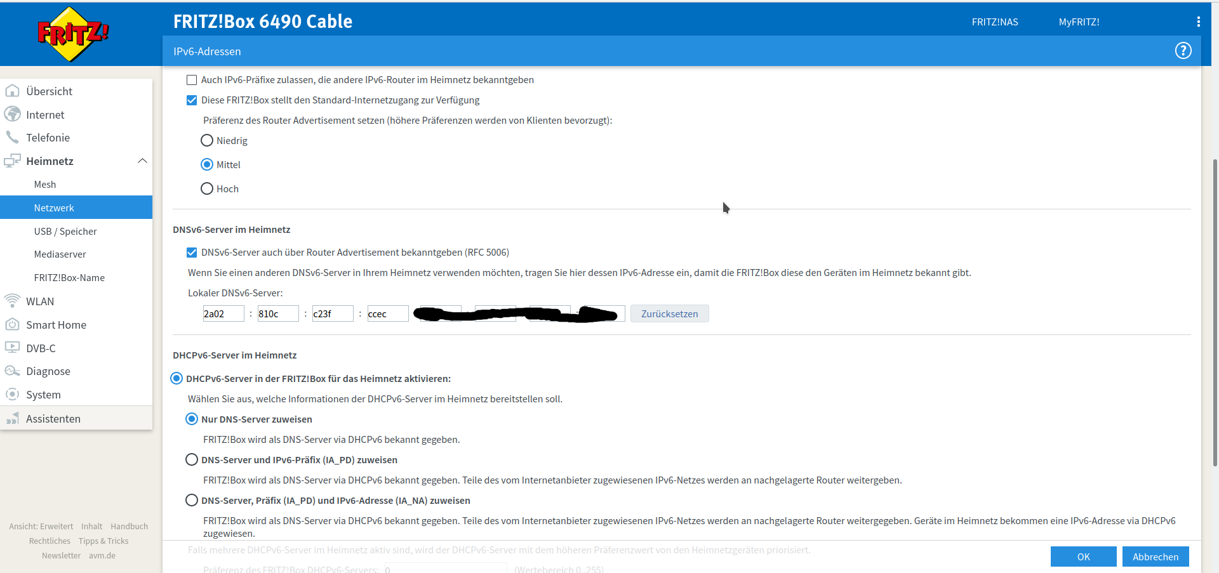Open Inhalt footer link
This screenshot has height=573, width=1219.
pos(92,526)
